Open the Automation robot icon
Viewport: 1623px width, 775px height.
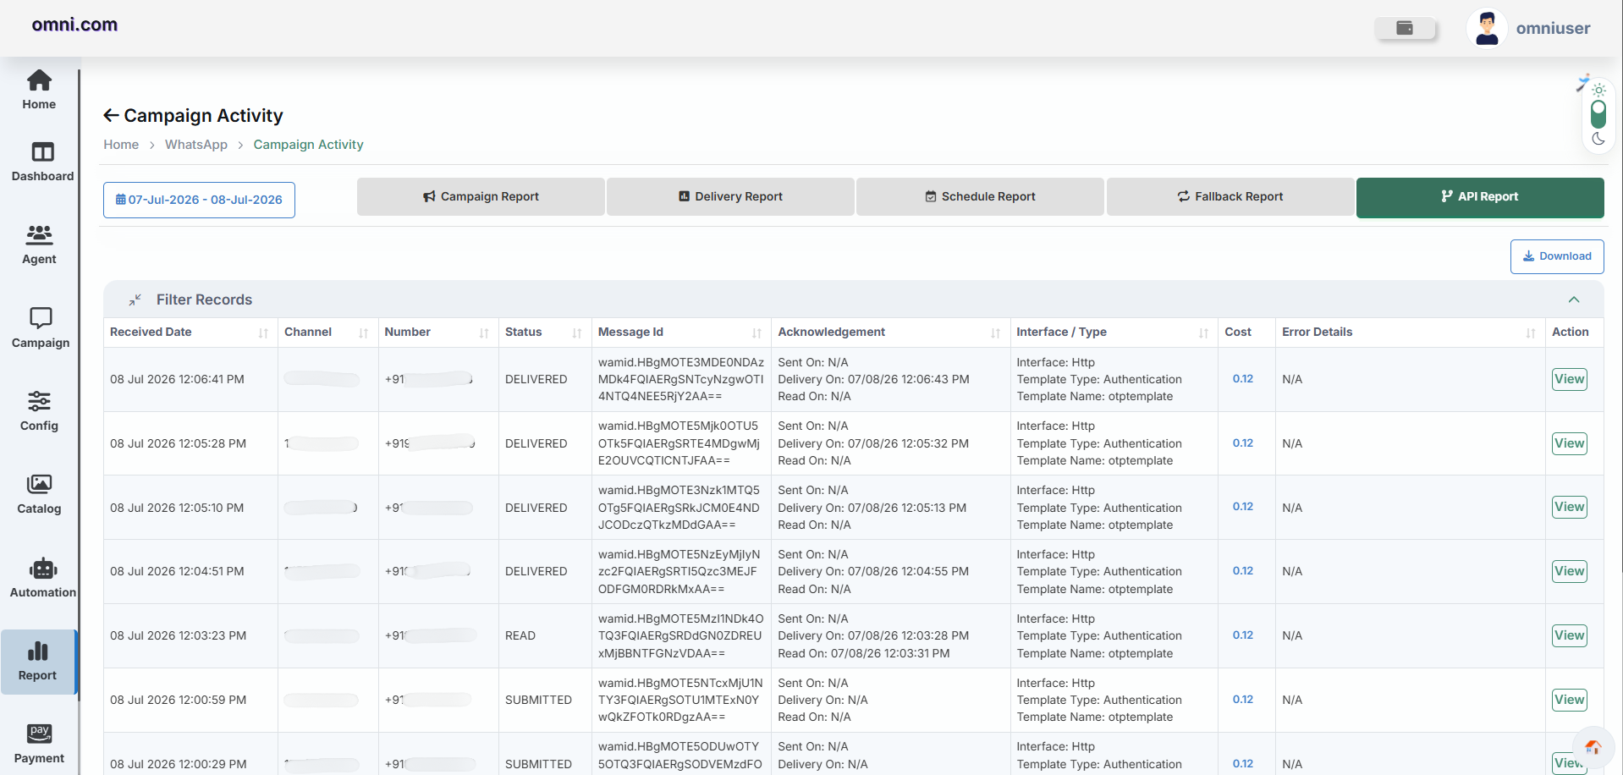click(x=42, y=568)
